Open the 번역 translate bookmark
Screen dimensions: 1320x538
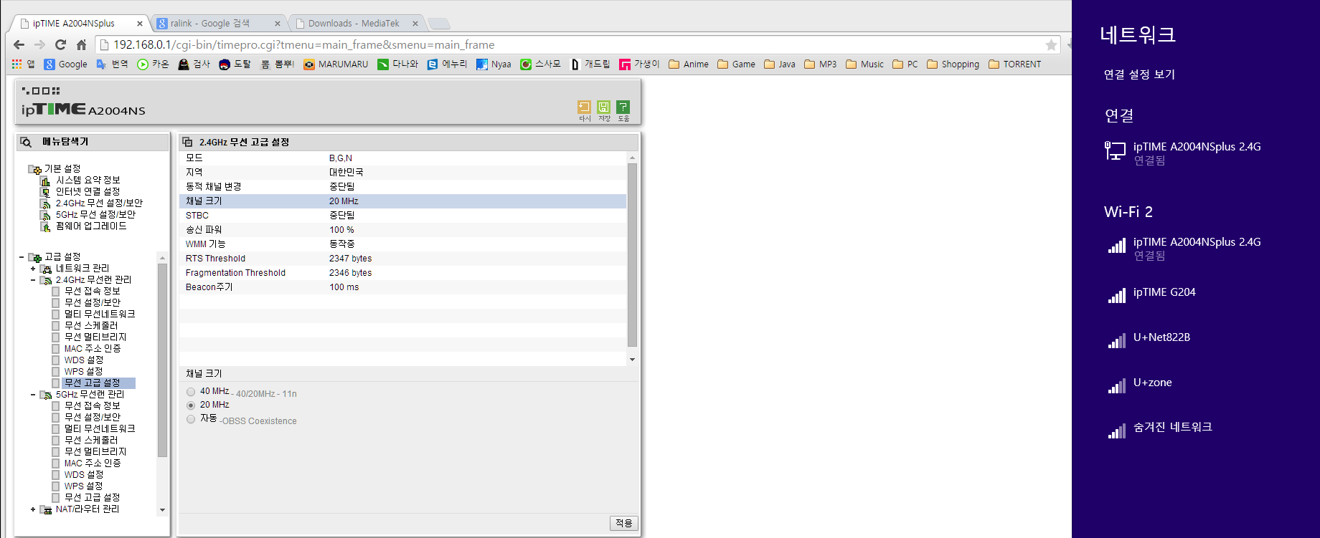coord(112,64)
